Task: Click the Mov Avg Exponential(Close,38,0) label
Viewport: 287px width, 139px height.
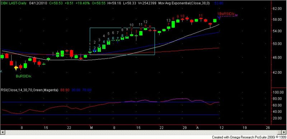Action: click(184, 3)
